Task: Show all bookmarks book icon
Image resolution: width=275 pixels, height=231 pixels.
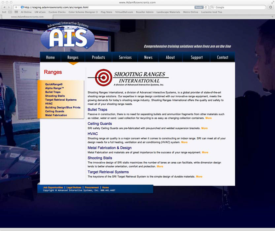Action: click(10, 12)
